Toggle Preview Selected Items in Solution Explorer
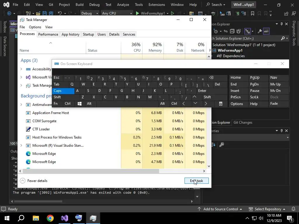This screenshot has width=299, height=224. click(266, 31)
